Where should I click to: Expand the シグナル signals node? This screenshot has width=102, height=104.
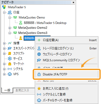pyautogui.click(x=4, y=69)
